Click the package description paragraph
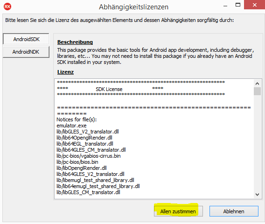Viewport: 265px width, 224px height. pyautogui.click(x=155, y=56)
